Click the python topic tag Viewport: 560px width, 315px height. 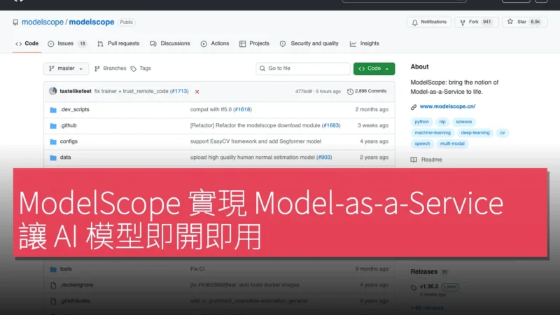422,122
